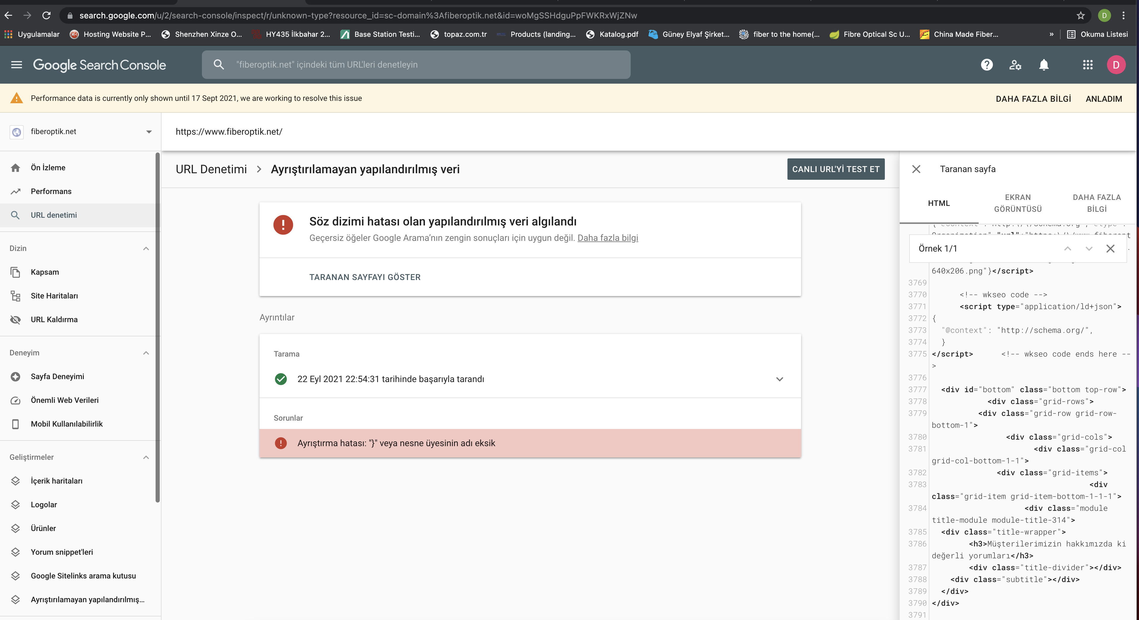Screen dimensions: 1139x620
Task: Dismiss the banner with ANLADIM
Action: [1103, 98]
